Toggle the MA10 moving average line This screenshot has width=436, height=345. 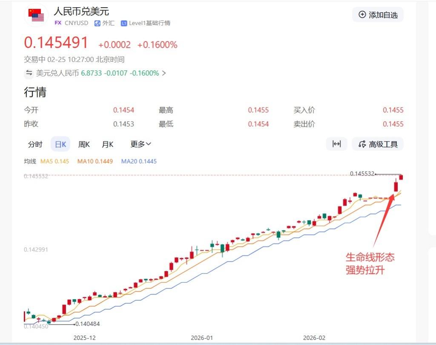(95, 161)
